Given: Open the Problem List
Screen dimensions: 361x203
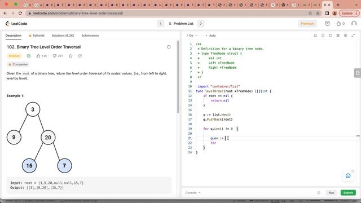Looking at the screenshot, I should pyautogui.click(x=181, y=24).
